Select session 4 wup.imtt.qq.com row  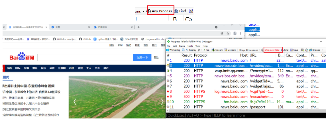pos(246,71)
